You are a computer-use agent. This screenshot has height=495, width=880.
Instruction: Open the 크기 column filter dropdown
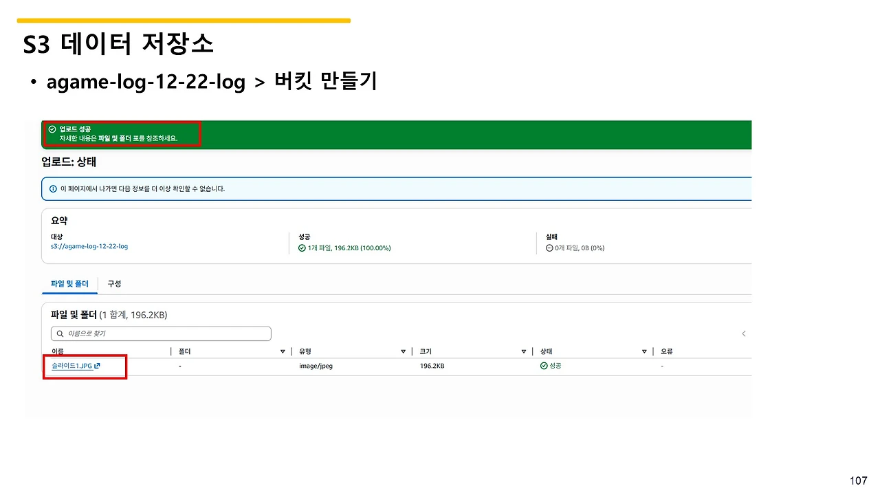click(525, 351)
